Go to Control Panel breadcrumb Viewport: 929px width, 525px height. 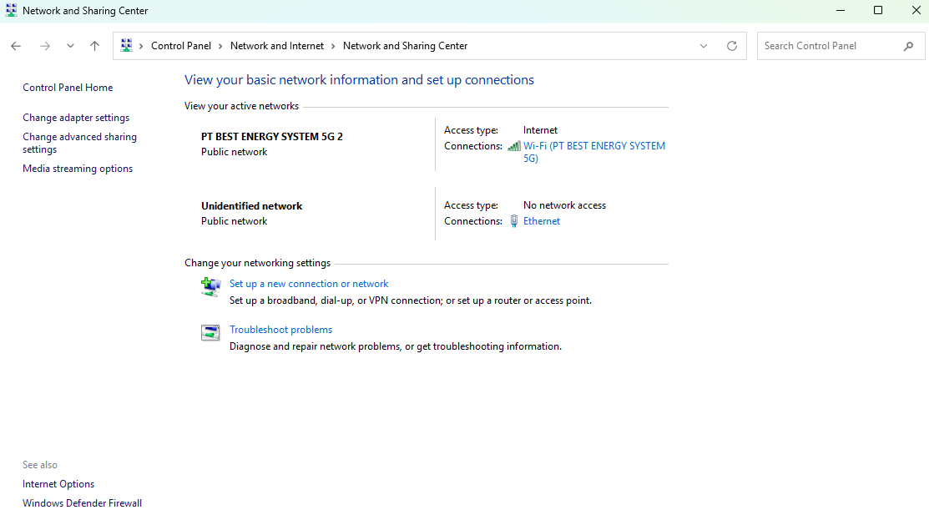point(181,46)
